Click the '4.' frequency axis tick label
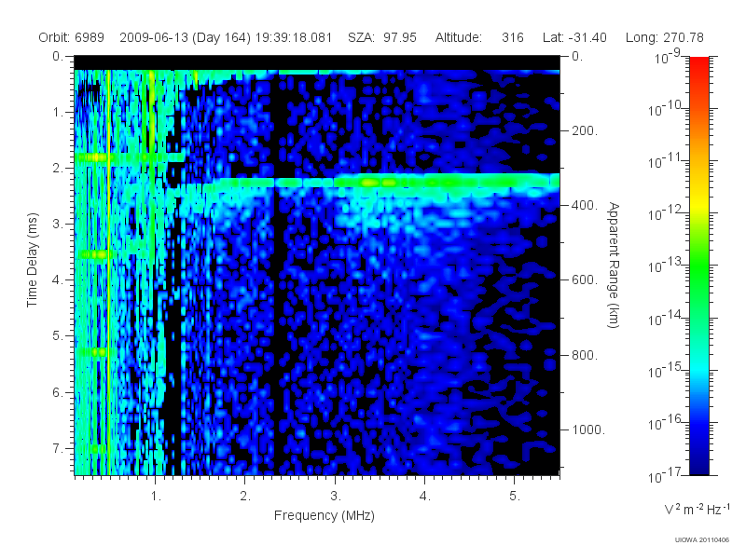The width and height of the screenshot is (746, 559). point(425,497)
